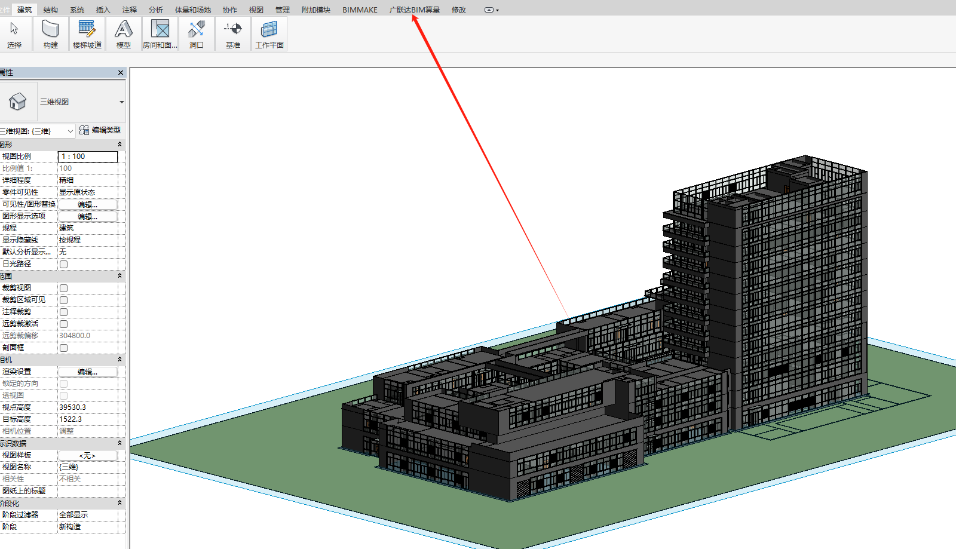The width and height of the screenshot is (956, 549).
Task: Click the 规程 value 建筑
Action: pos(88,228)
